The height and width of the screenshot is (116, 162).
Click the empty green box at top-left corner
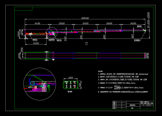23,9
